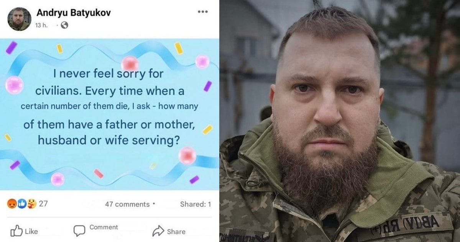The height and width of the screenshot is (242, 460).
Task: Click the angry reaction emoji
Action: click(12, 204)
